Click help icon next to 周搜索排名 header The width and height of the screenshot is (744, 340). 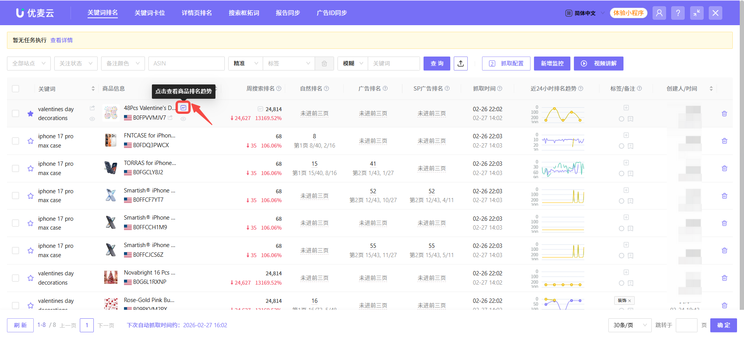pos(279,89)
